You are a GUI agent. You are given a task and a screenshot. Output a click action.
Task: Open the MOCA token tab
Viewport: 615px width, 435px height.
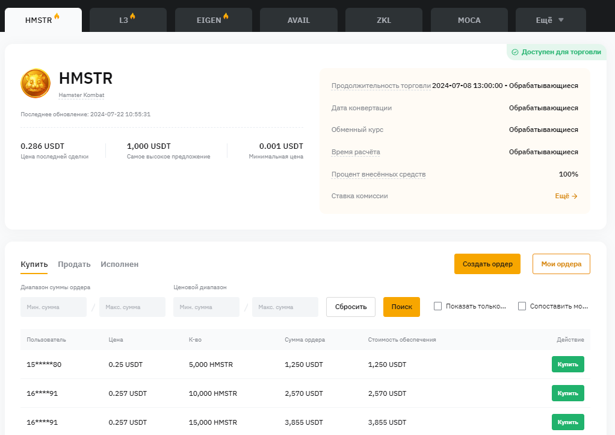coord(469,20)
